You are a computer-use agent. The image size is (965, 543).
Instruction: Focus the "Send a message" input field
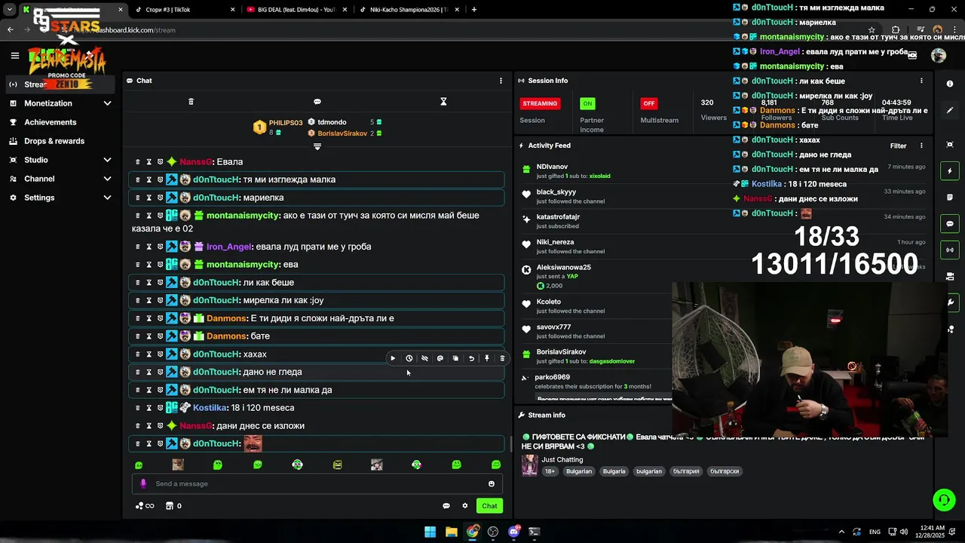(317, 484)
